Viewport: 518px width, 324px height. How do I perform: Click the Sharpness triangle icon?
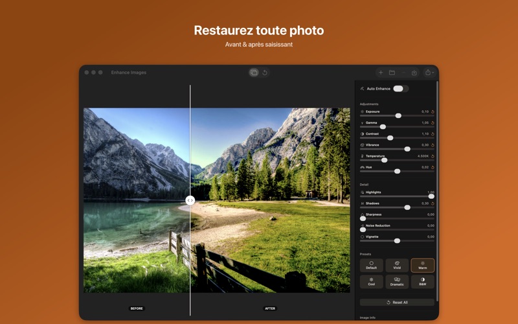[x=362, y=214]
